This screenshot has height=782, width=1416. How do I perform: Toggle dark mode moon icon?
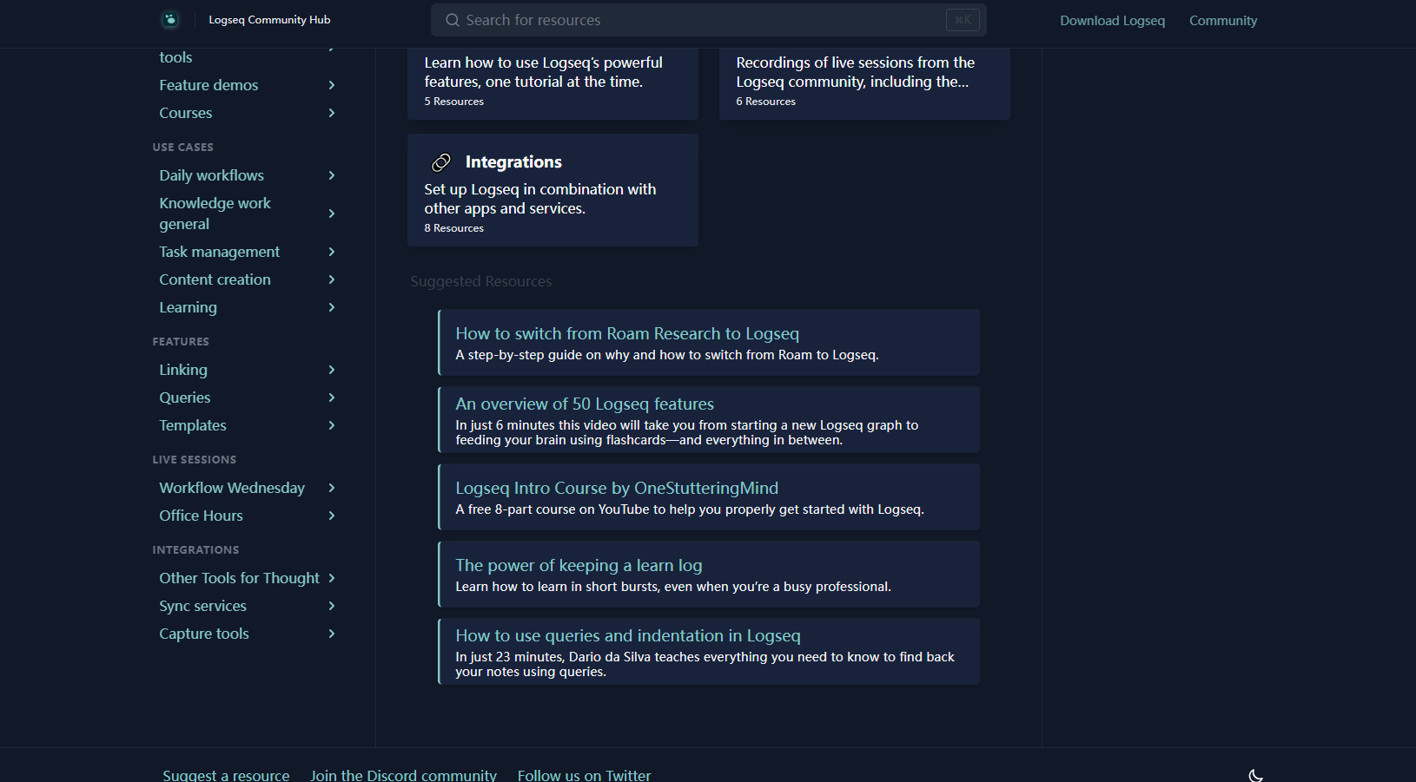click(1255, 774)
